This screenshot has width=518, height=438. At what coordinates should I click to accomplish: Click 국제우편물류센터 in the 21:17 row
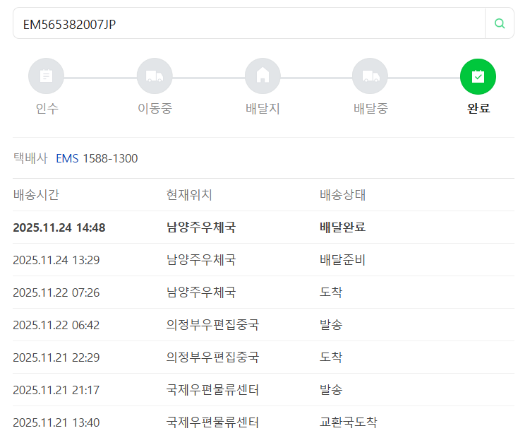point(212,390)
